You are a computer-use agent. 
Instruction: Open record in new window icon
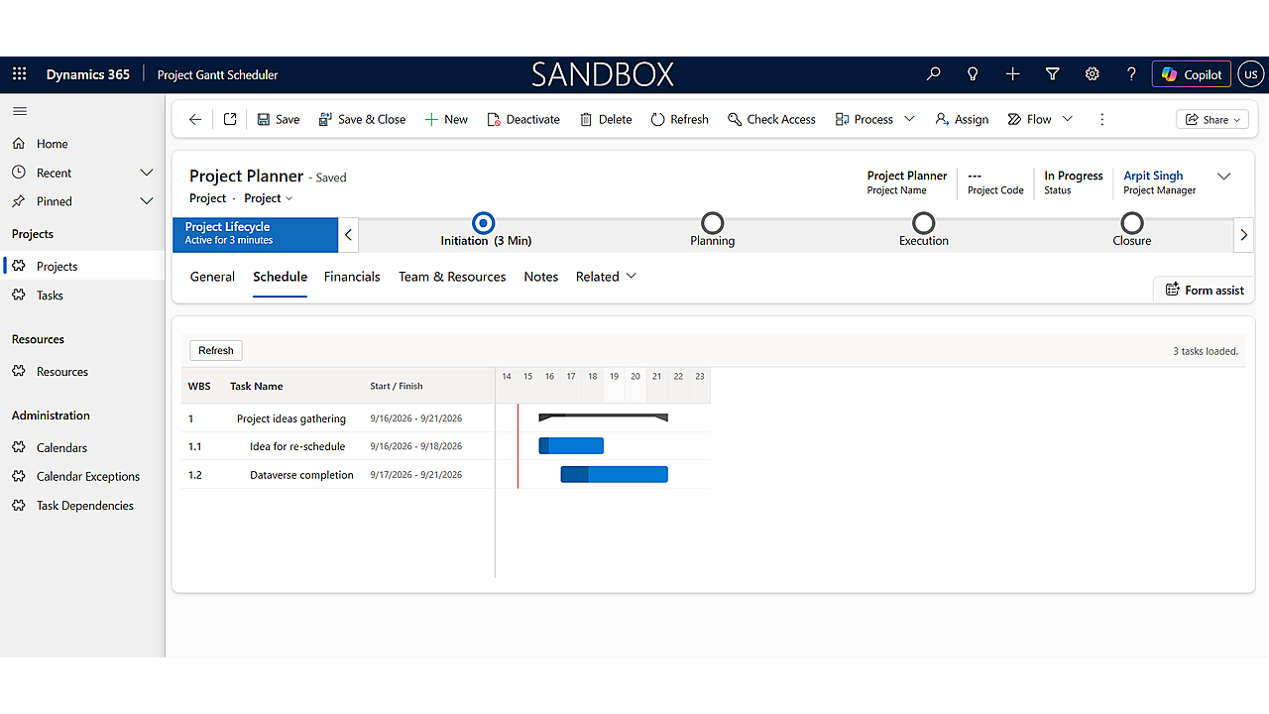pos(230,119)
